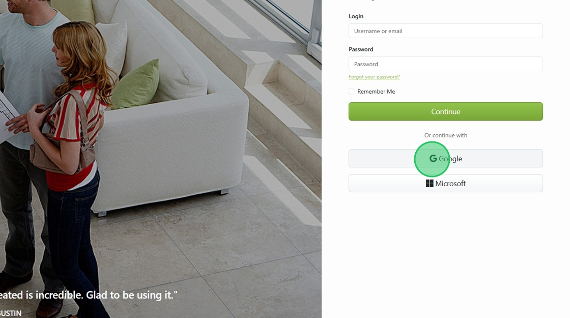Click the Or continue with text

click(446, 135)
